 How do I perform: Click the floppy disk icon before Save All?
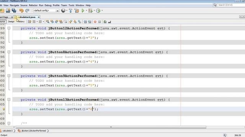tap(8, 11)
